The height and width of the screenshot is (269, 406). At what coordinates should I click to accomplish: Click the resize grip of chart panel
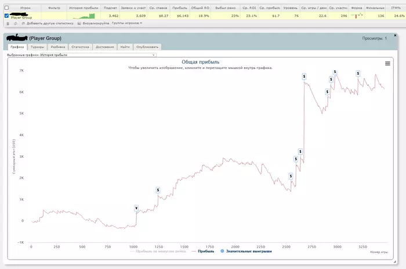coord(395,261)
